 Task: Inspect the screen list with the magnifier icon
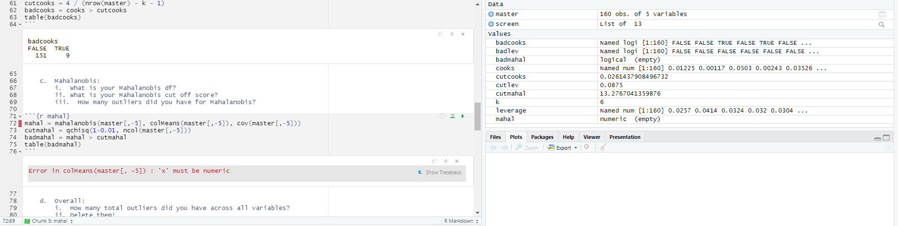click(x=881, y=24)
